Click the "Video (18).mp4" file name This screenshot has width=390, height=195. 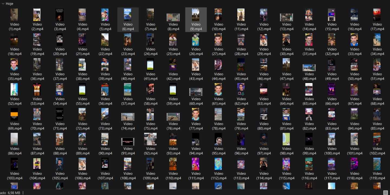click(x=14, y=52)
